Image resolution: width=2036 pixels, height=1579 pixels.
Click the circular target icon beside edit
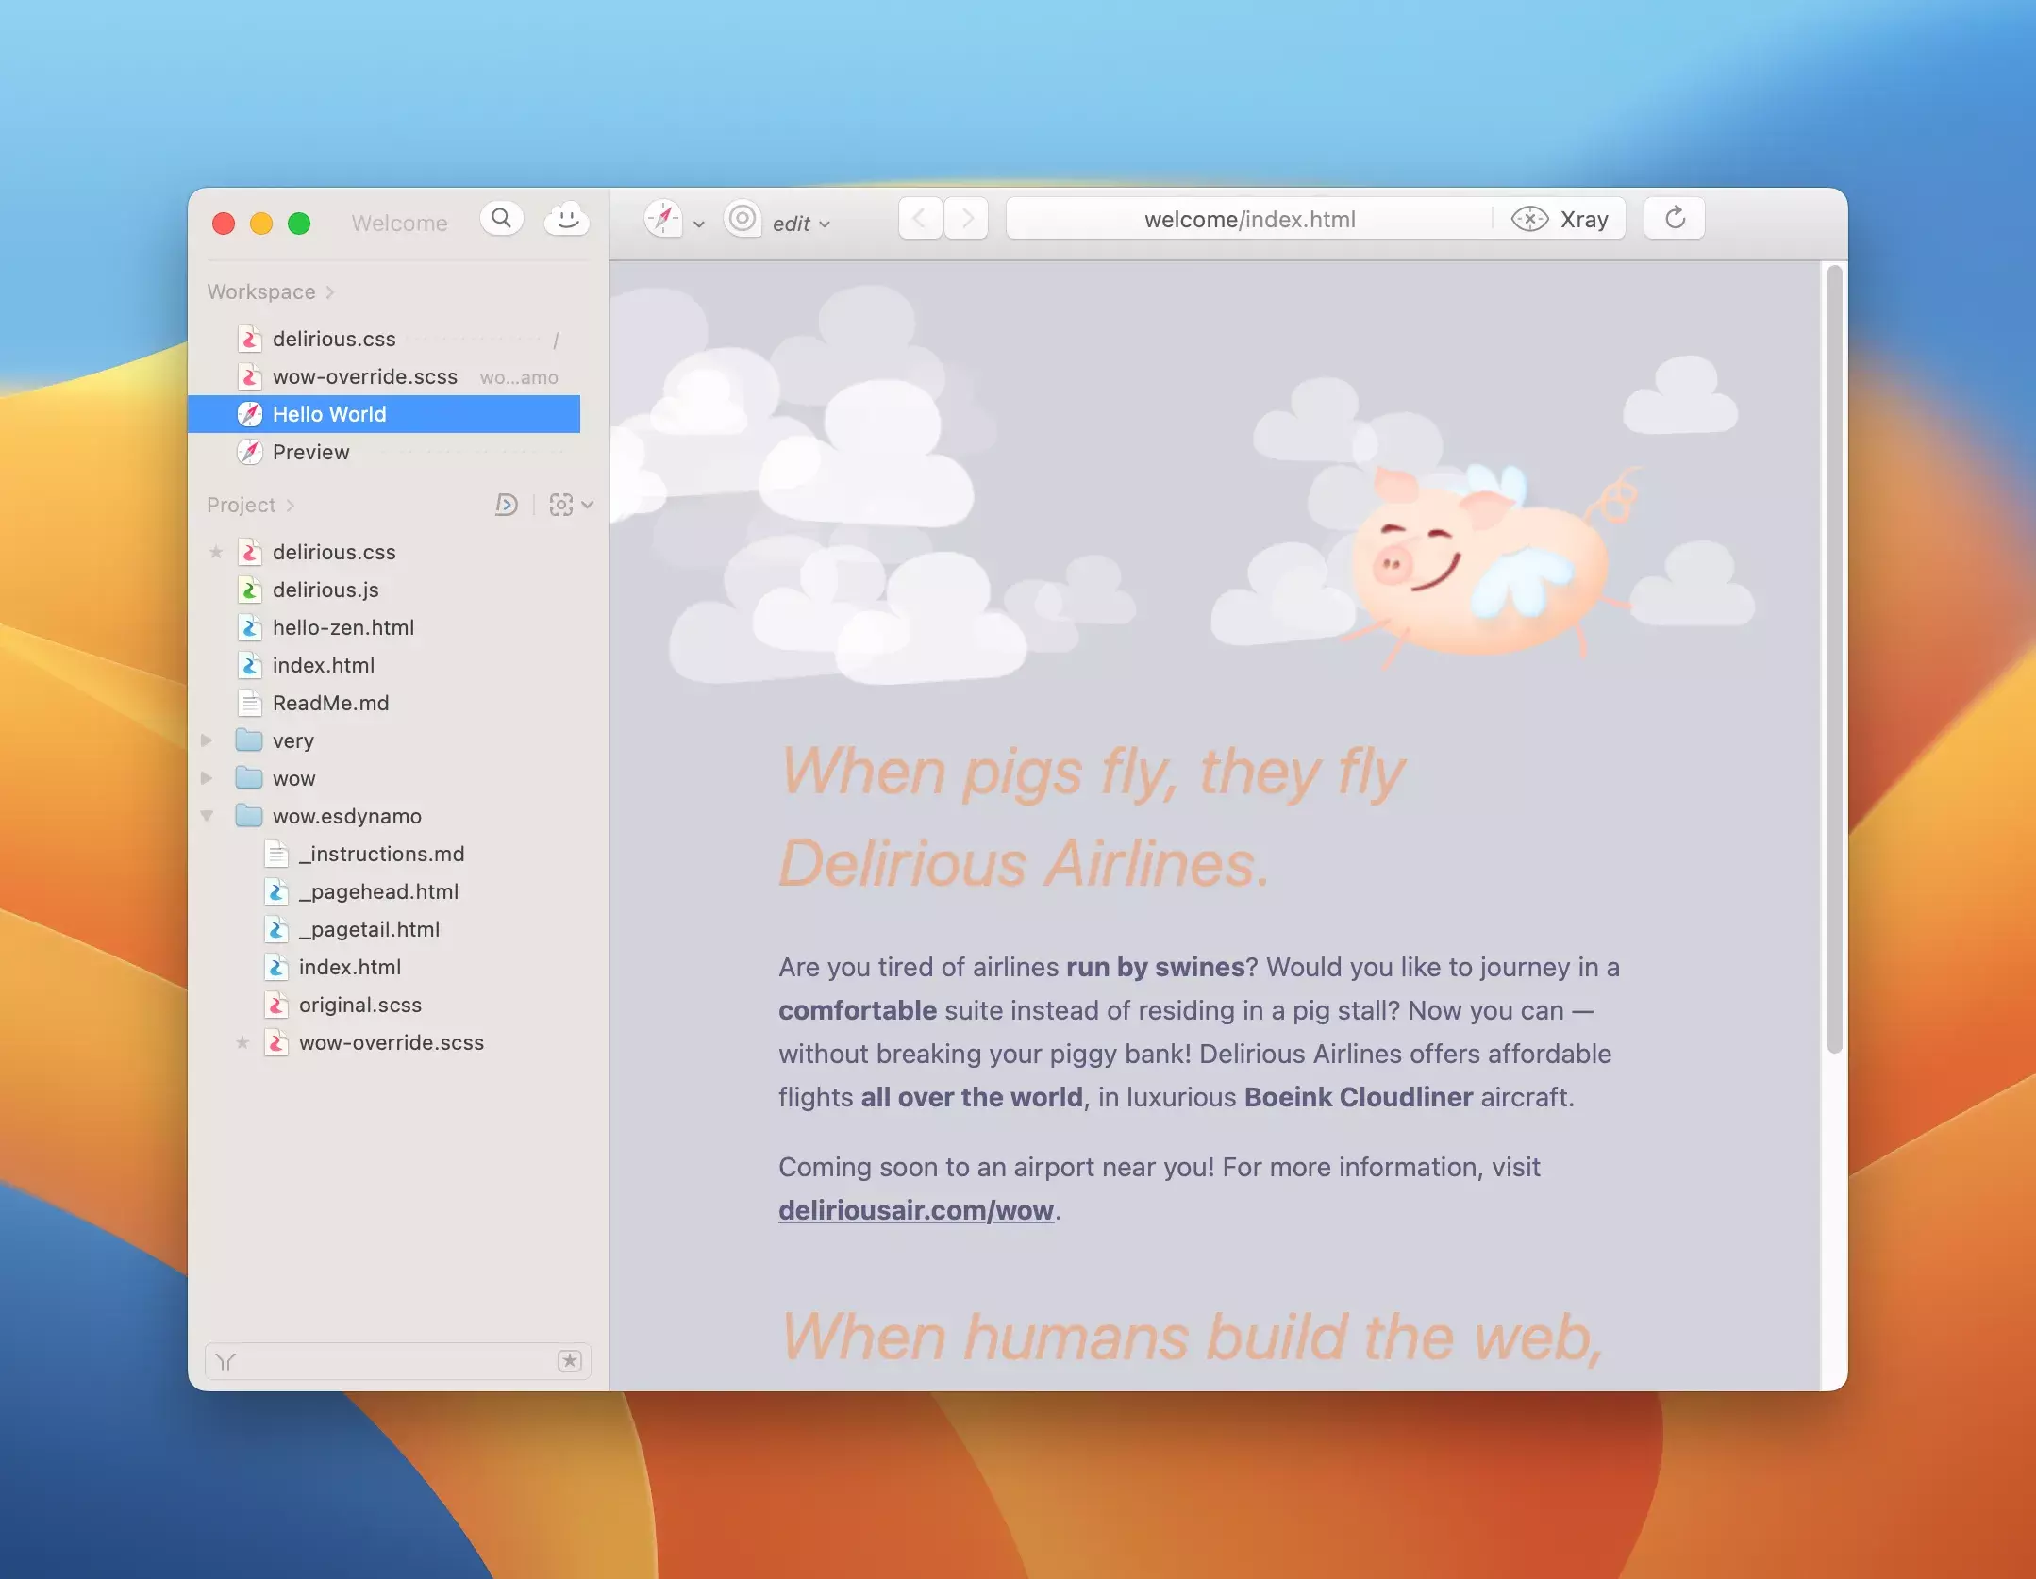(743, 219)
